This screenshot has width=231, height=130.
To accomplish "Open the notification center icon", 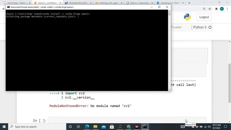I will coord(225,127).
